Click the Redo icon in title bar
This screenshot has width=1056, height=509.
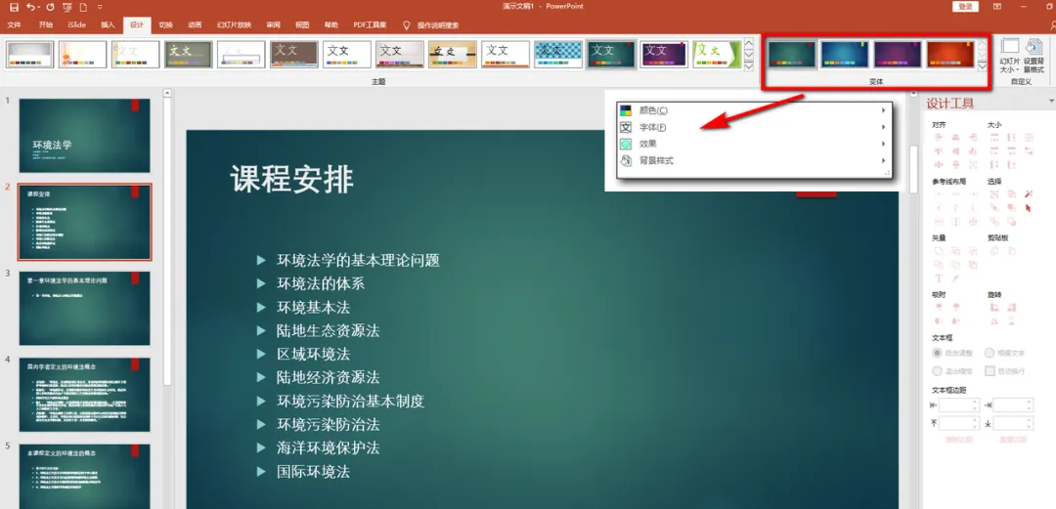51,8
